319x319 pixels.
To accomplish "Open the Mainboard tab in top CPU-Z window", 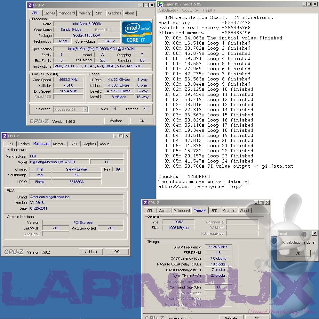I will 67,13.
